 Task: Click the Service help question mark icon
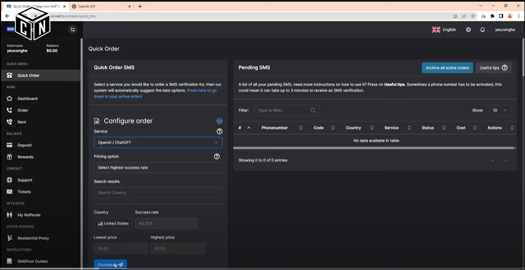click(219, 131)
